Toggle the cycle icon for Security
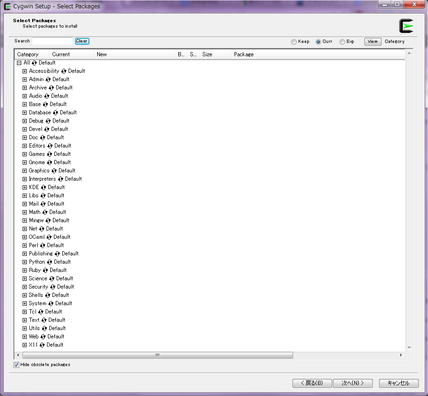 [x=53, y=287]
